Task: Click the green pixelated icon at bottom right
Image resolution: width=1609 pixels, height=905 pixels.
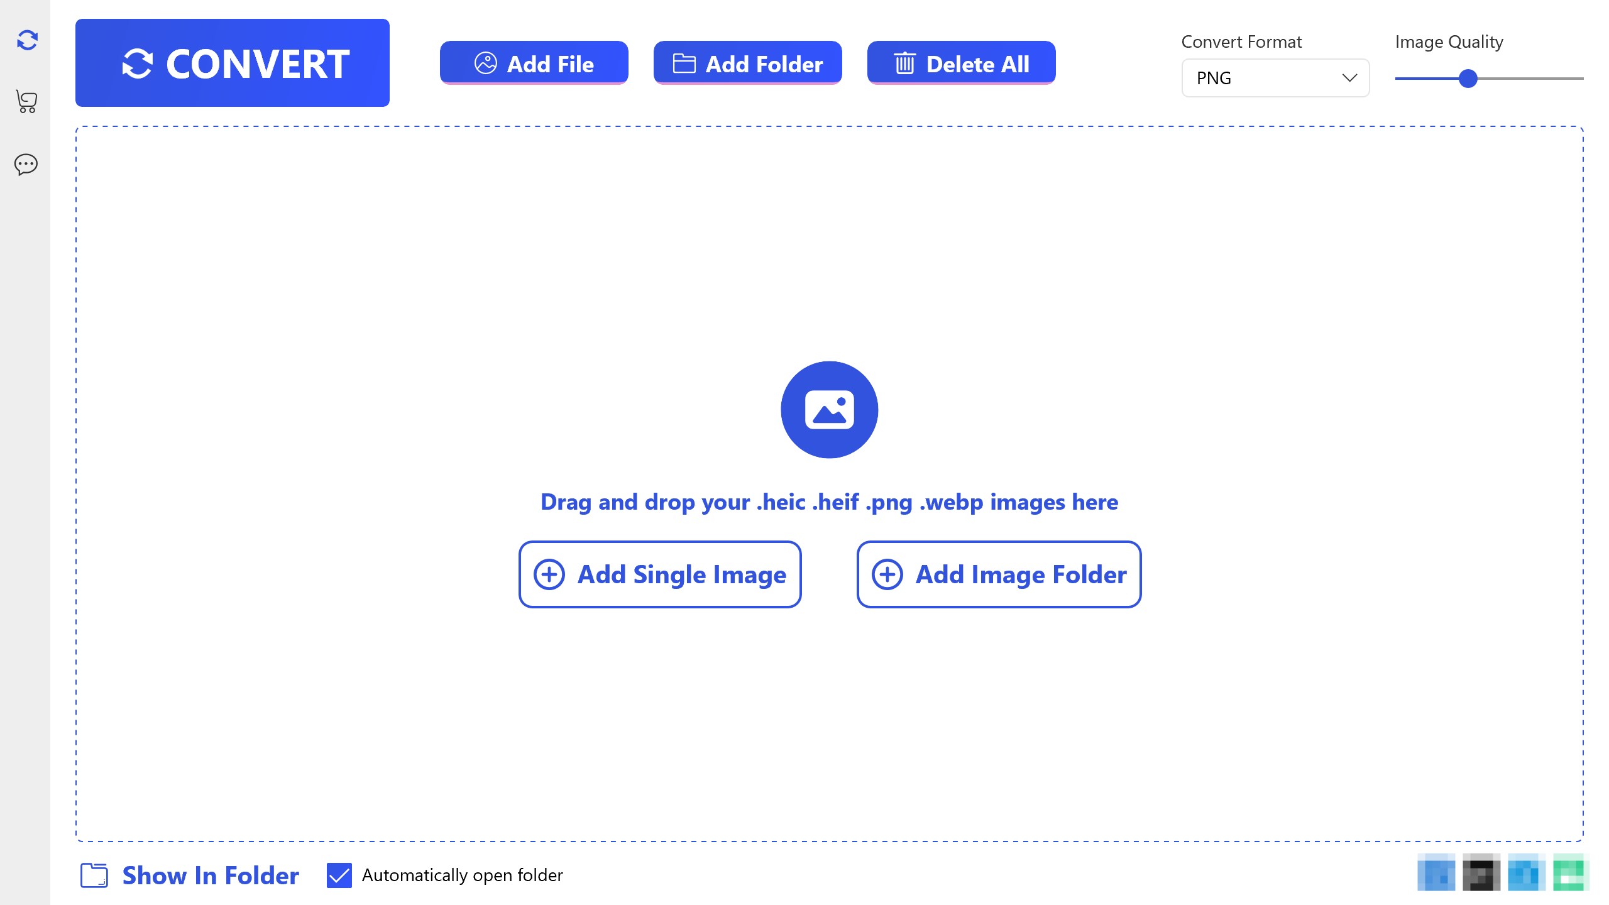Action: click(1570, 872)
